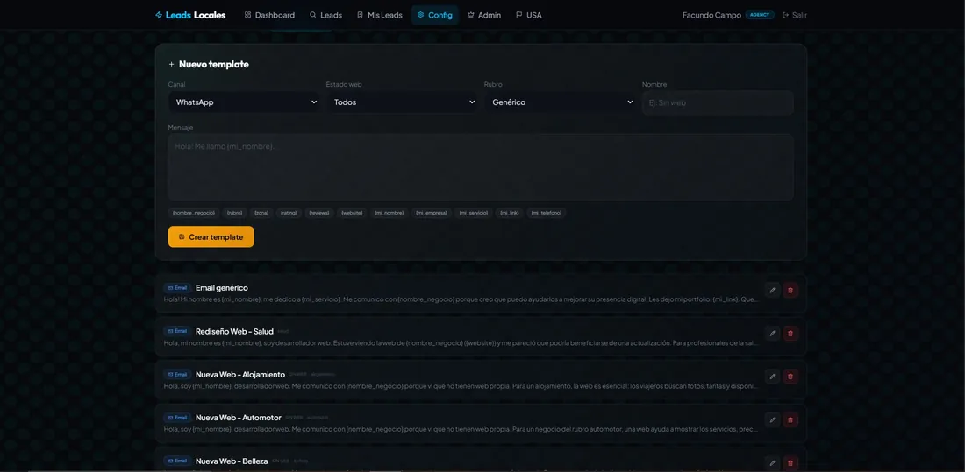Delete Nueva Web - Alojamiento template

pos(790,377)
